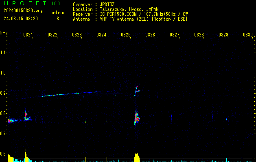The image size is (256, 162).
Task: Select the 0325 time marker
Action: point(126,35)
